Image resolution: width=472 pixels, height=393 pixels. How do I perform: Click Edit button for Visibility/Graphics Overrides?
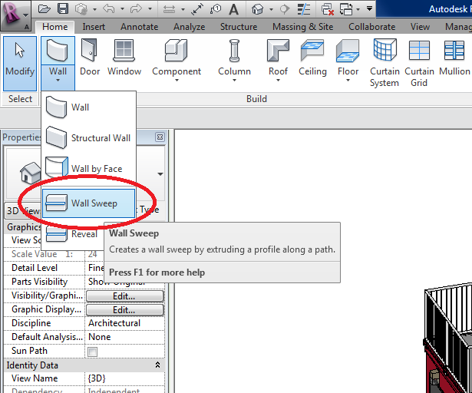[x=125, y=296]
